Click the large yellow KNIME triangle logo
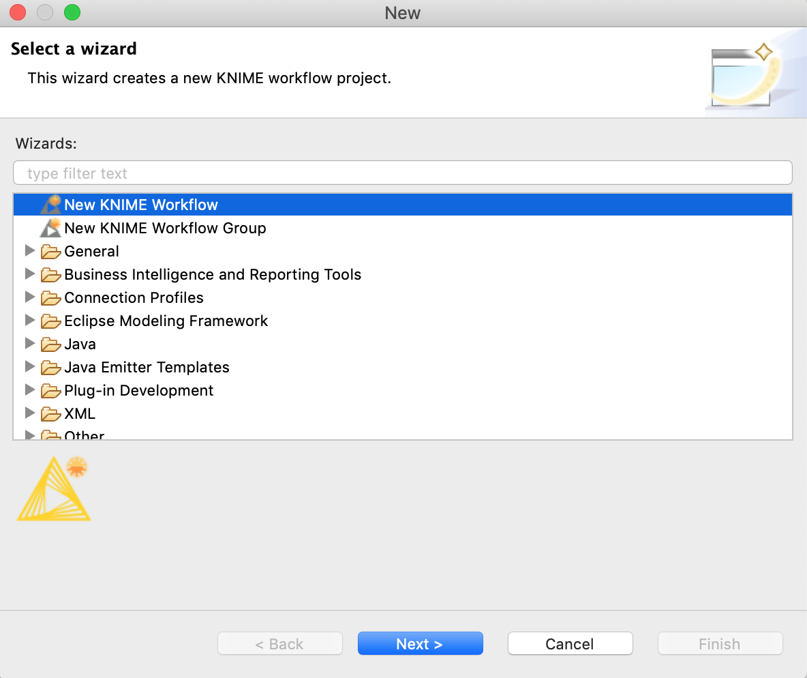This screenshot has height=678, width=807. point(54,488)
